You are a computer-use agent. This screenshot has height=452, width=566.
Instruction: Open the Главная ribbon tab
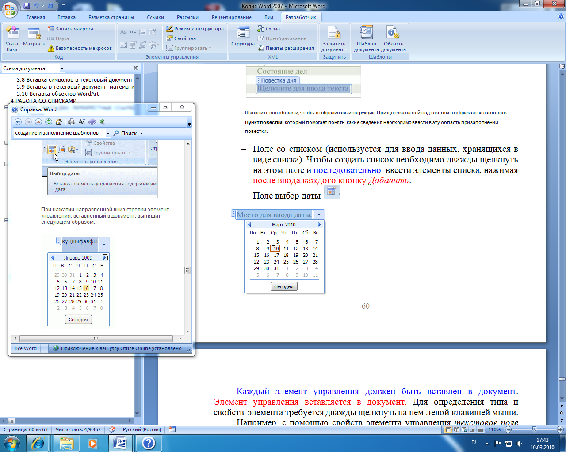[36, 17]
